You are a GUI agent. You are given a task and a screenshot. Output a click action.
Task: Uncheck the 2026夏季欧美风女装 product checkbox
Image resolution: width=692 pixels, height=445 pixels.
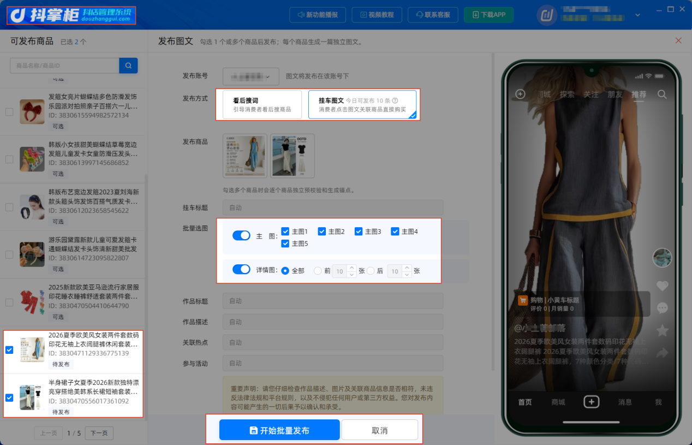click(9, 350)
